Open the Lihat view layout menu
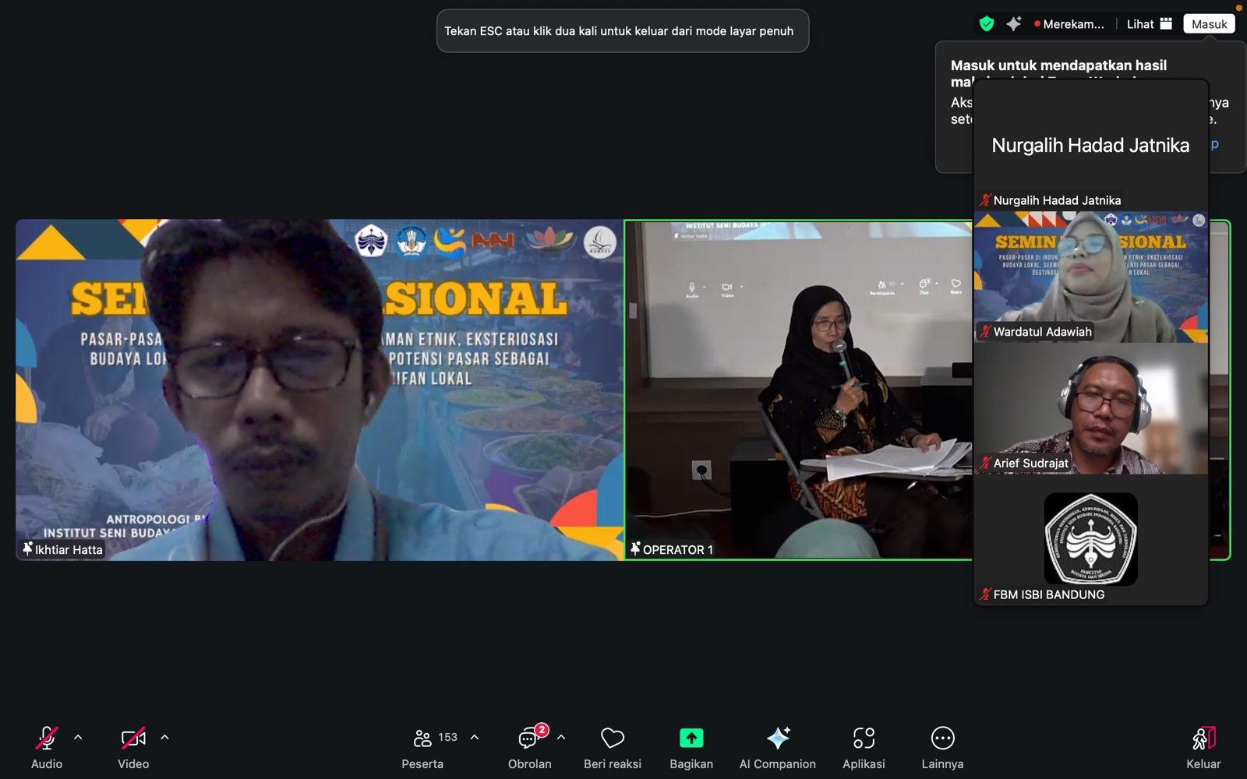 tap(1149, 24)
